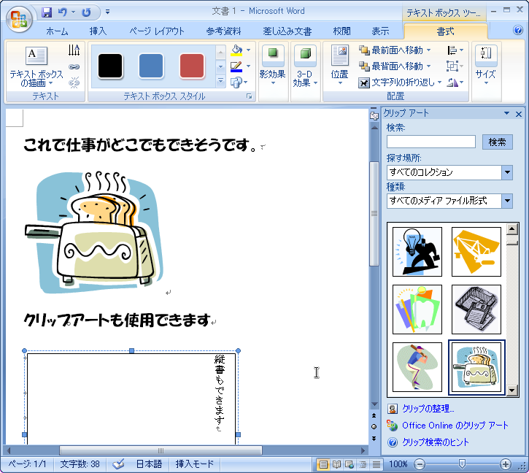This screenshot has width=529, height=473.
Task: Open the undo history dropdown arrow
Action: pyautogui.click(x=73, y=12)
